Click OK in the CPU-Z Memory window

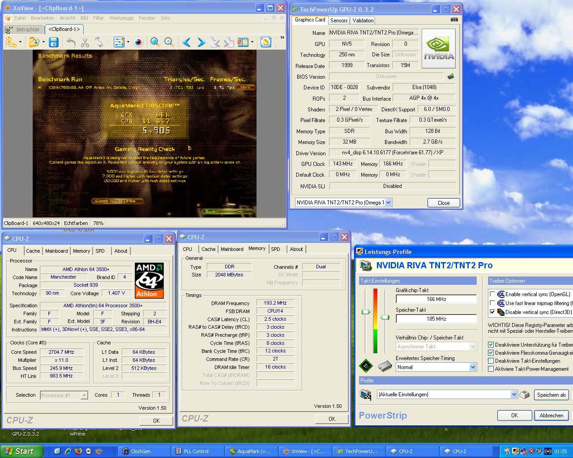(332, 419)
